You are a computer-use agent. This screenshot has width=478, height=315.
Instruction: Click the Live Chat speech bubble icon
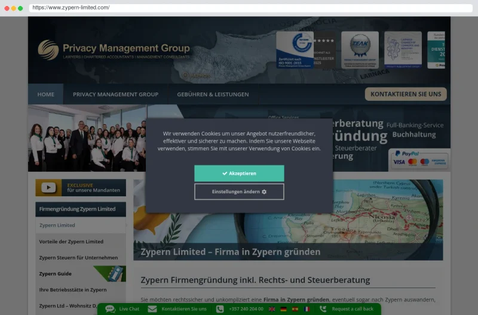tap(110, 309)
